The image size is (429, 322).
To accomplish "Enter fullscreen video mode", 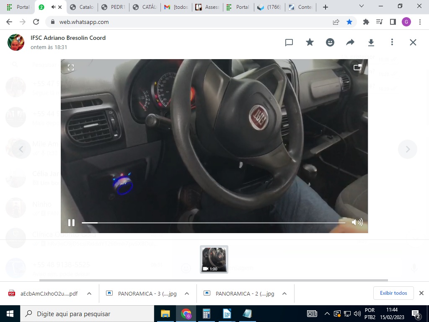I will click(71, 68).
